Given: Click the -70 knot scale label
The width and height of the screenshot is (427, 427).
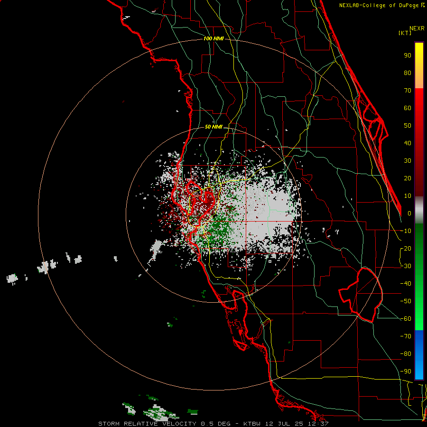Looking at the screenshot, I should (406, 336).
